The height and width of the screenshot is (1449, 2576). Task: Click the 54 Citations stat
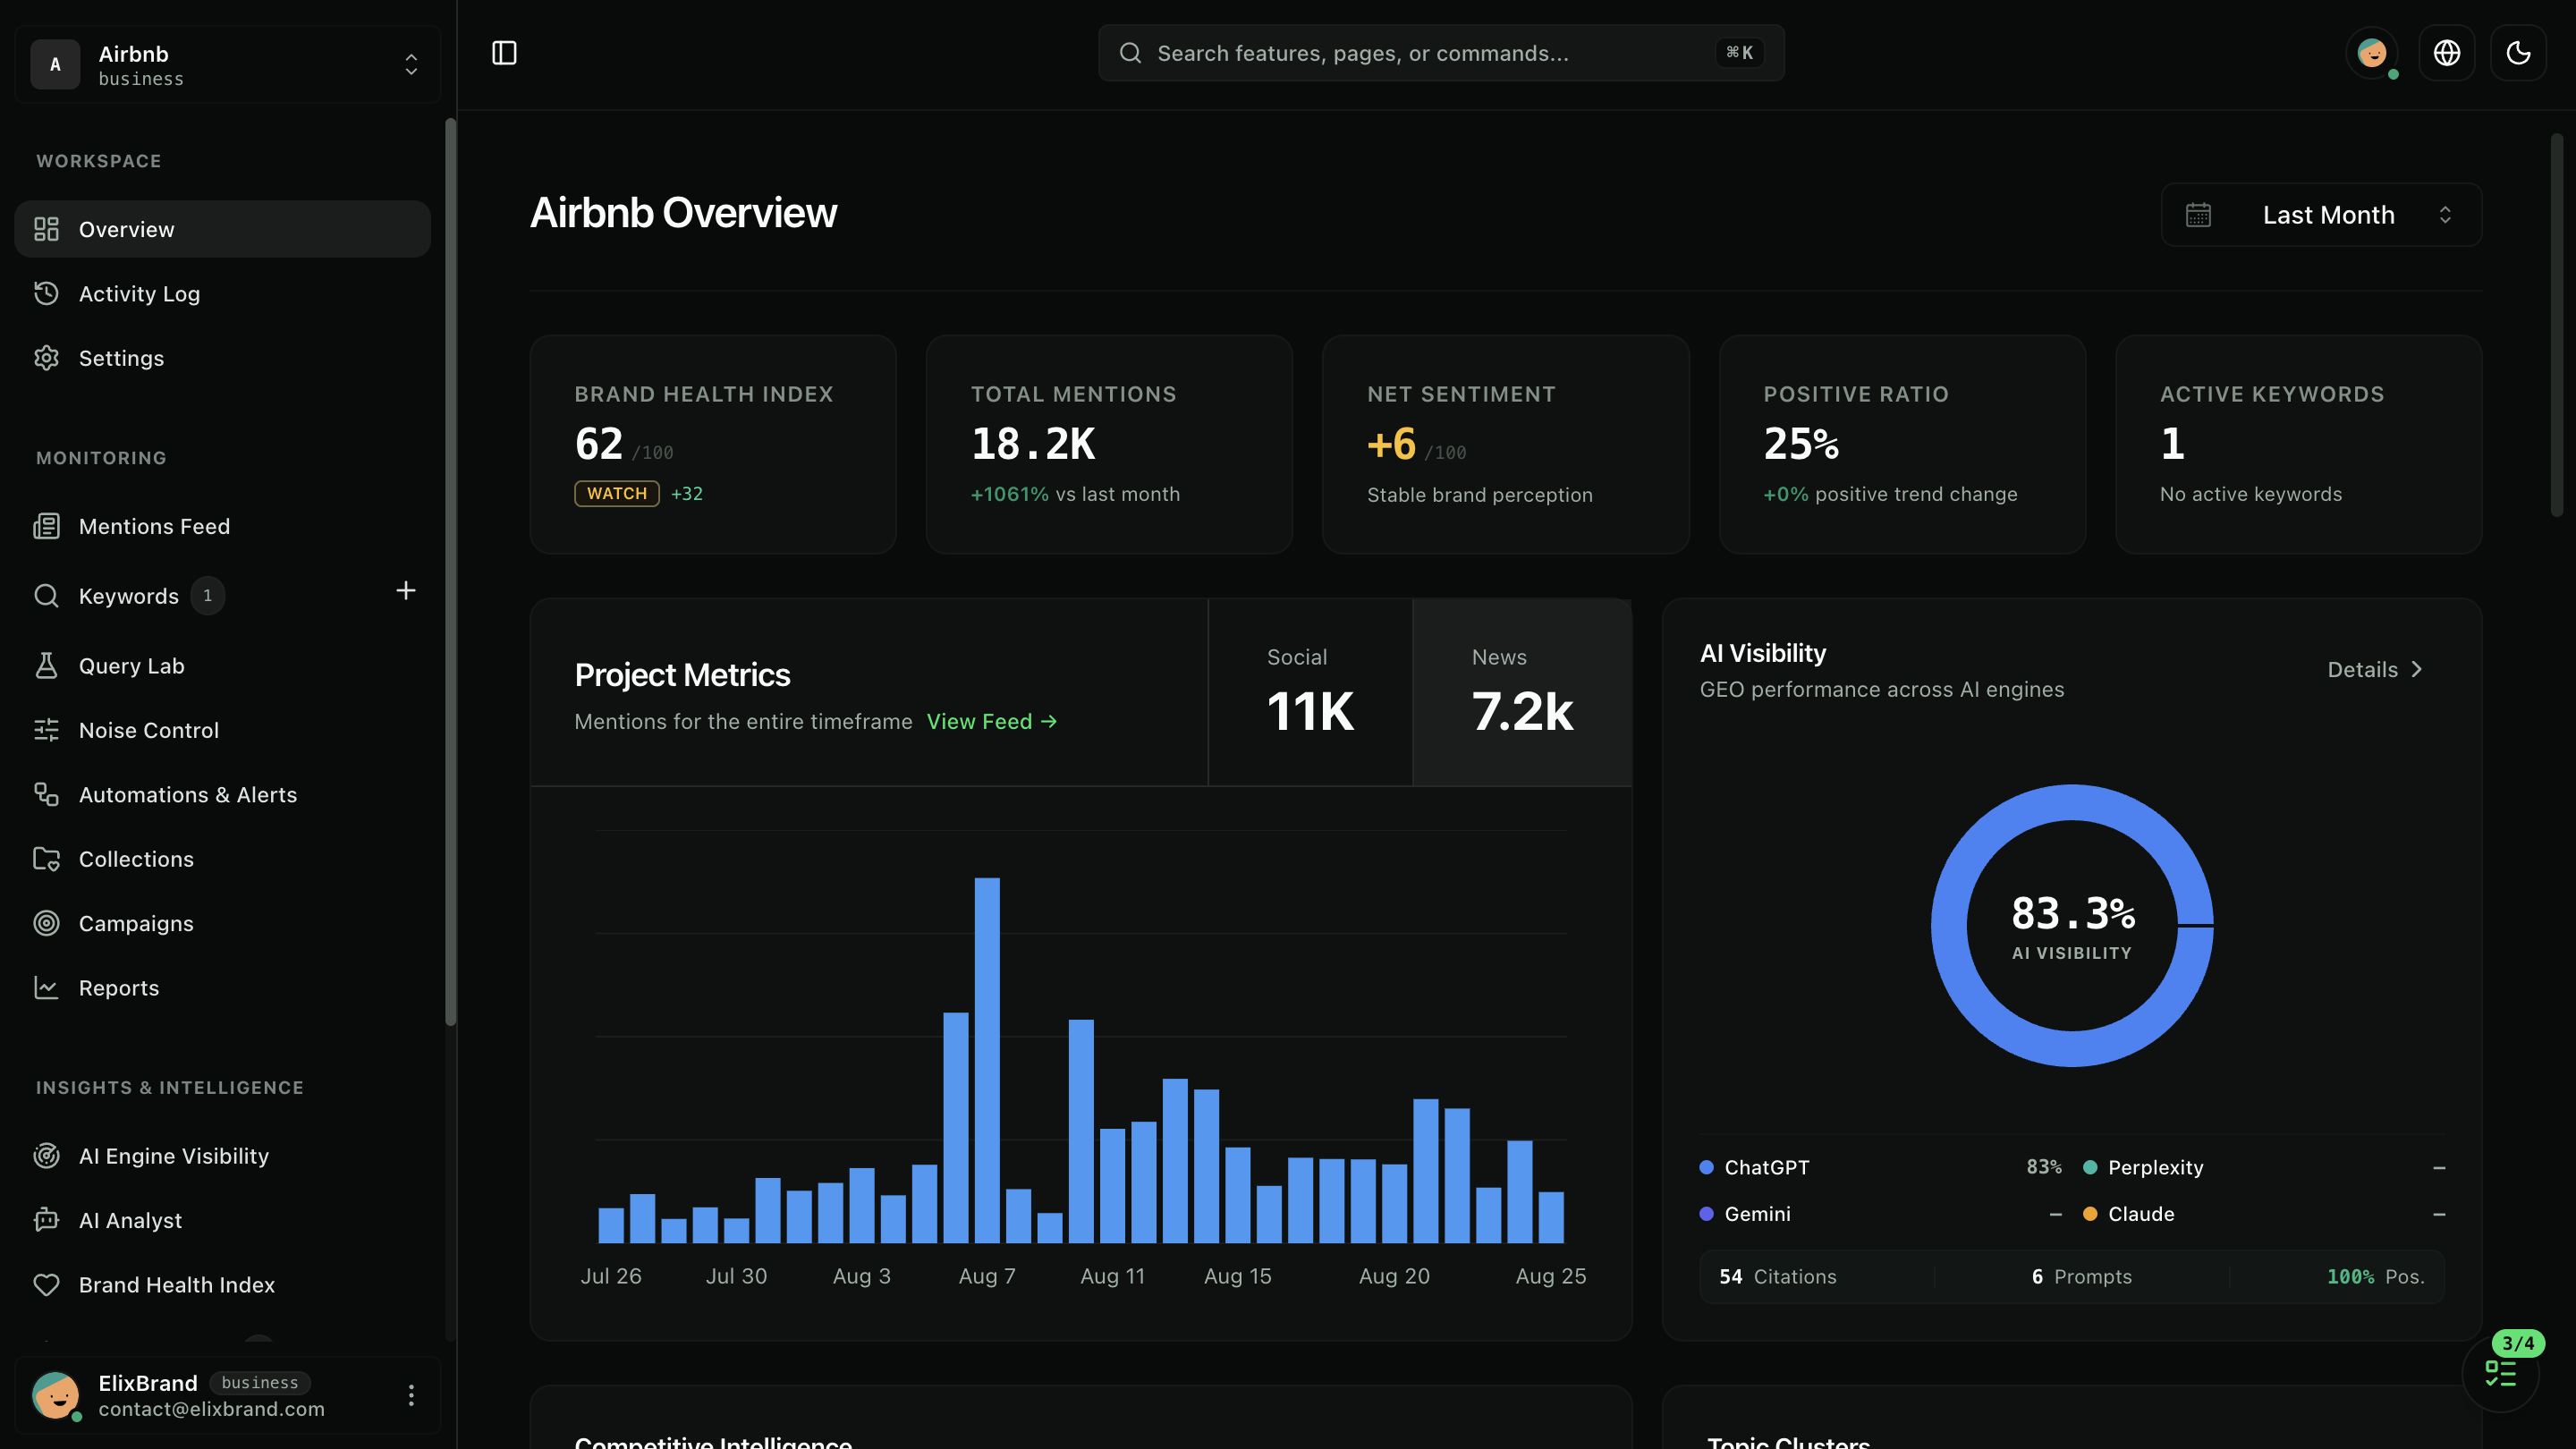tap(1778, 1277)
